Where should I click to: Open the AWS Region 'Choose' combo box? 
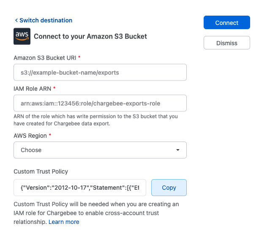(100, 150)
